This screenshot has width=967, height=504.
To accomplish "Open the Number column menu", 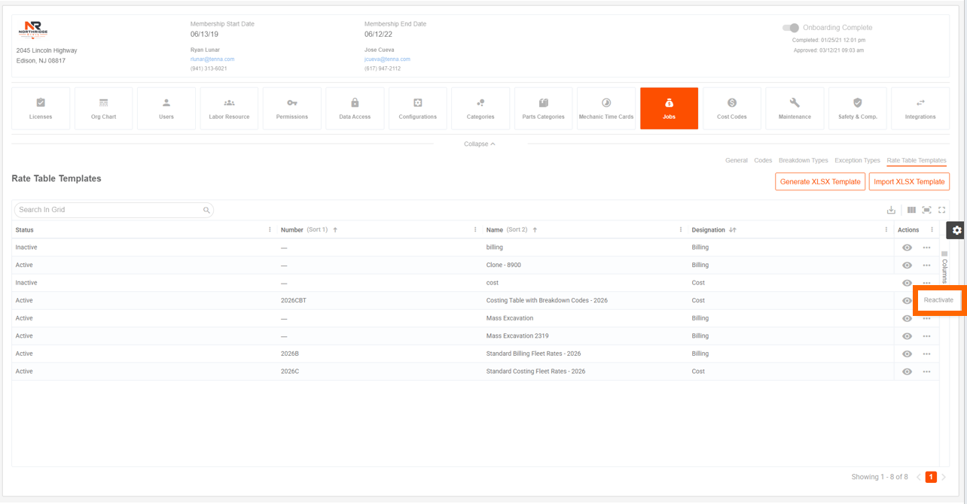I will click(x=475, y=230).
